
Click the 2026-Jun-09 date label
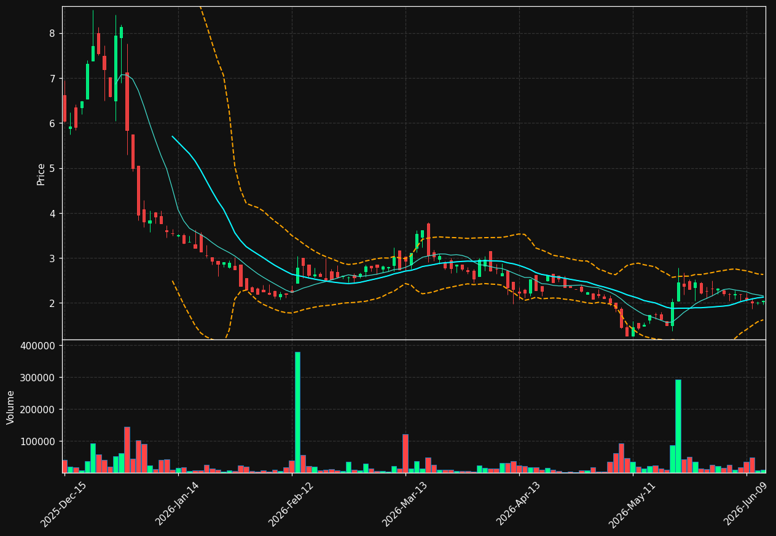pos(745,505)
